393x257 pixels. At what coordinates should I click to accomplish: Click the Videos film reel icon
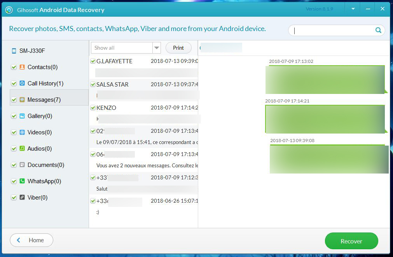coord(22,132)
